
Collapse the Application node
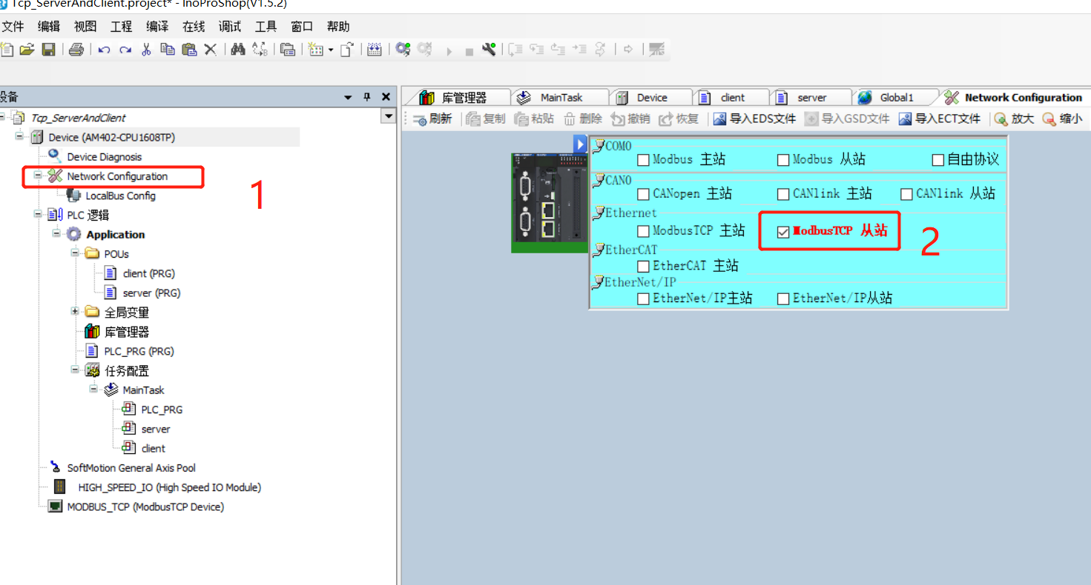pyautogui.click(x=56, y=233)
